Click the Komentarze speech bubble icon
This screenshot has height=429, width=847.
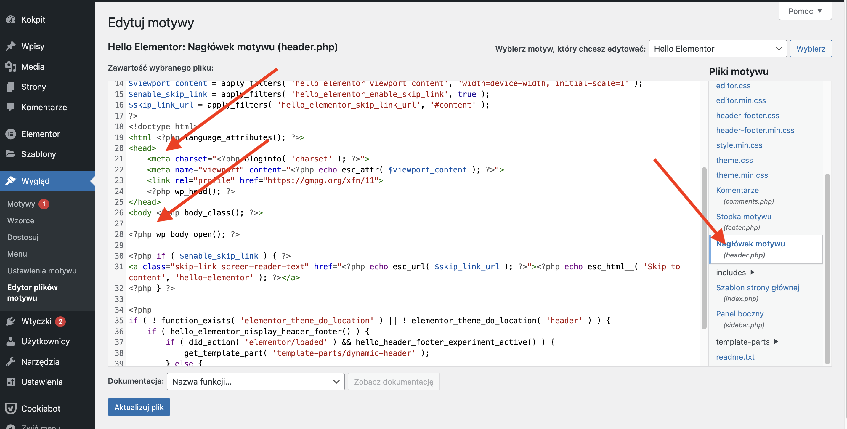(x=11, y=107)
